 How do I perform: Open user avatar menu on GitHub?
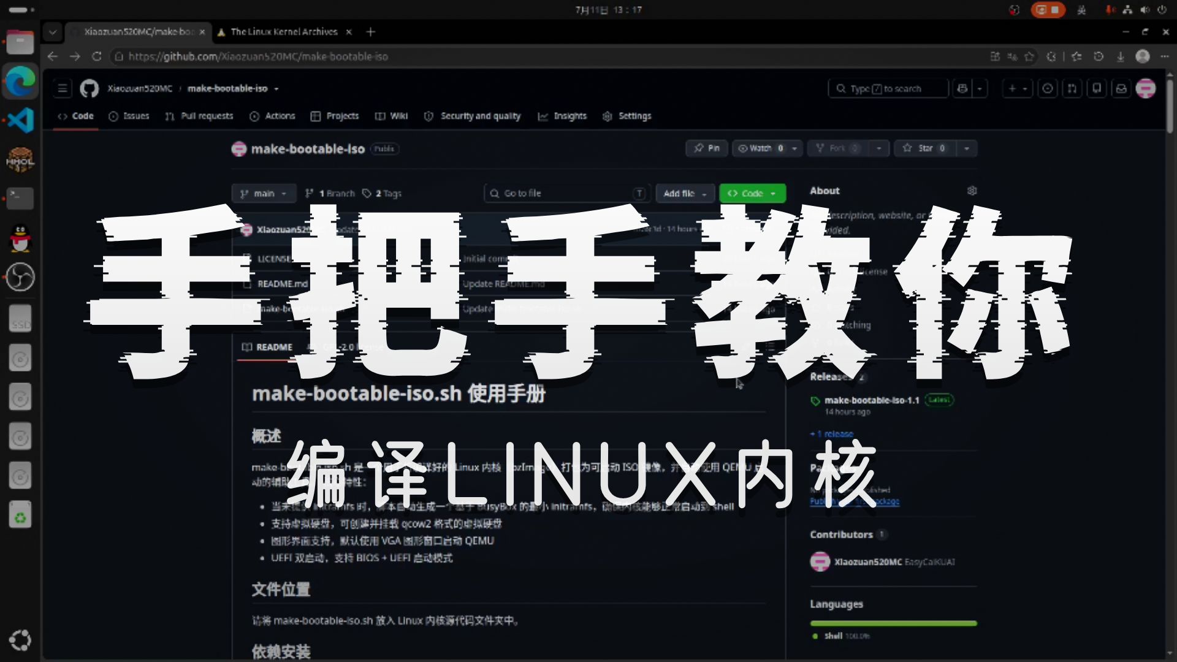point(1146,89)
